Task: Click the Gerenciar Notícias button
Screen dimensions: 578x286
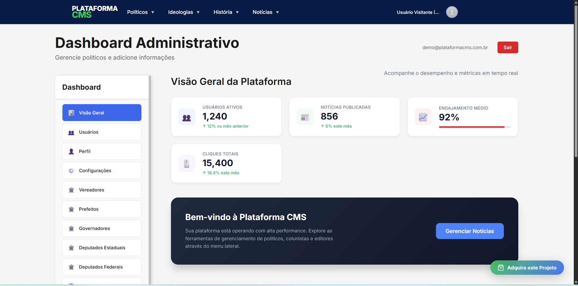Action: tap(470, 231)
